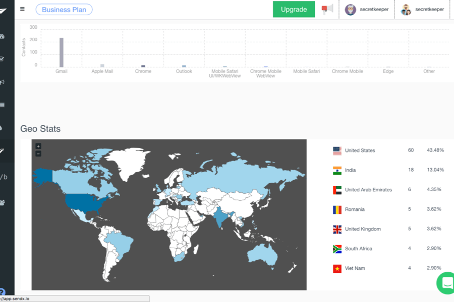This screenshot has width=454, height=302.
Task: Click the Gmail bar in chart
Action: (x=61, y=52)
